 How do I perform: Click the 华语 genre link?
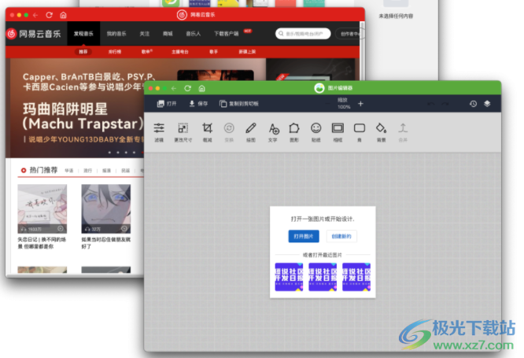[x=69, y=170]
